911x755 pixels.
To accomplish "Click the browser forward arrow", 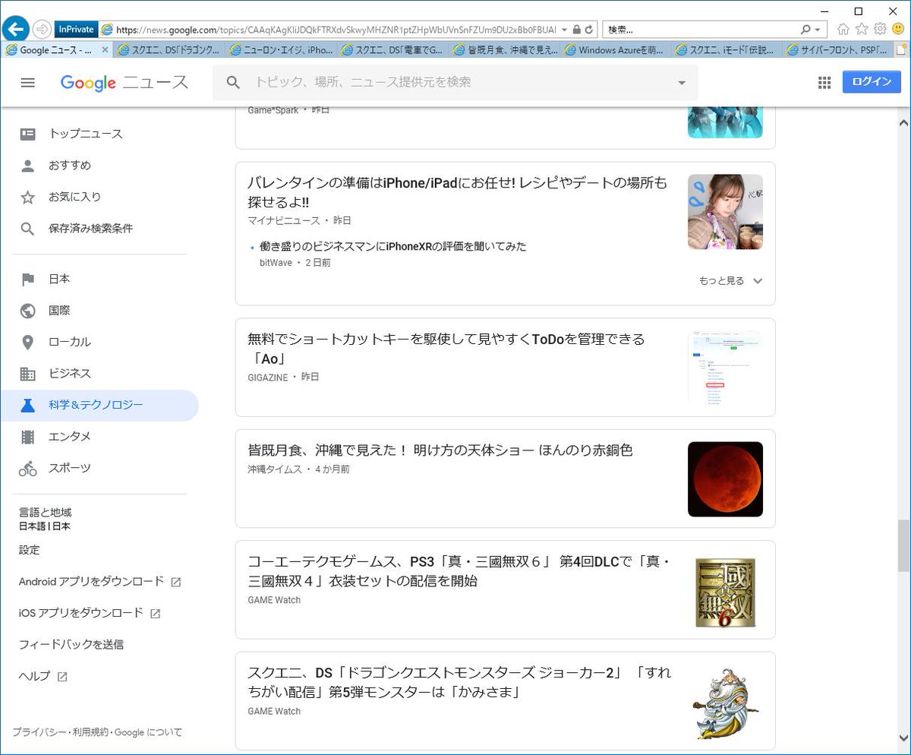I will click(x=42, y=29).
